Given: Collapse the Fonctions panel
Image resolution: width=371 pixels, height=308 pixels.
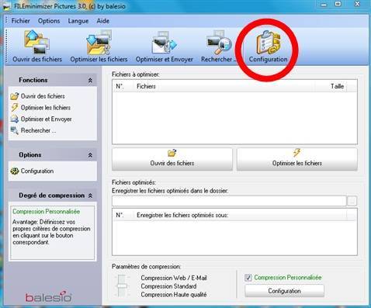Looking at the screenshot, I should point(90,81).
